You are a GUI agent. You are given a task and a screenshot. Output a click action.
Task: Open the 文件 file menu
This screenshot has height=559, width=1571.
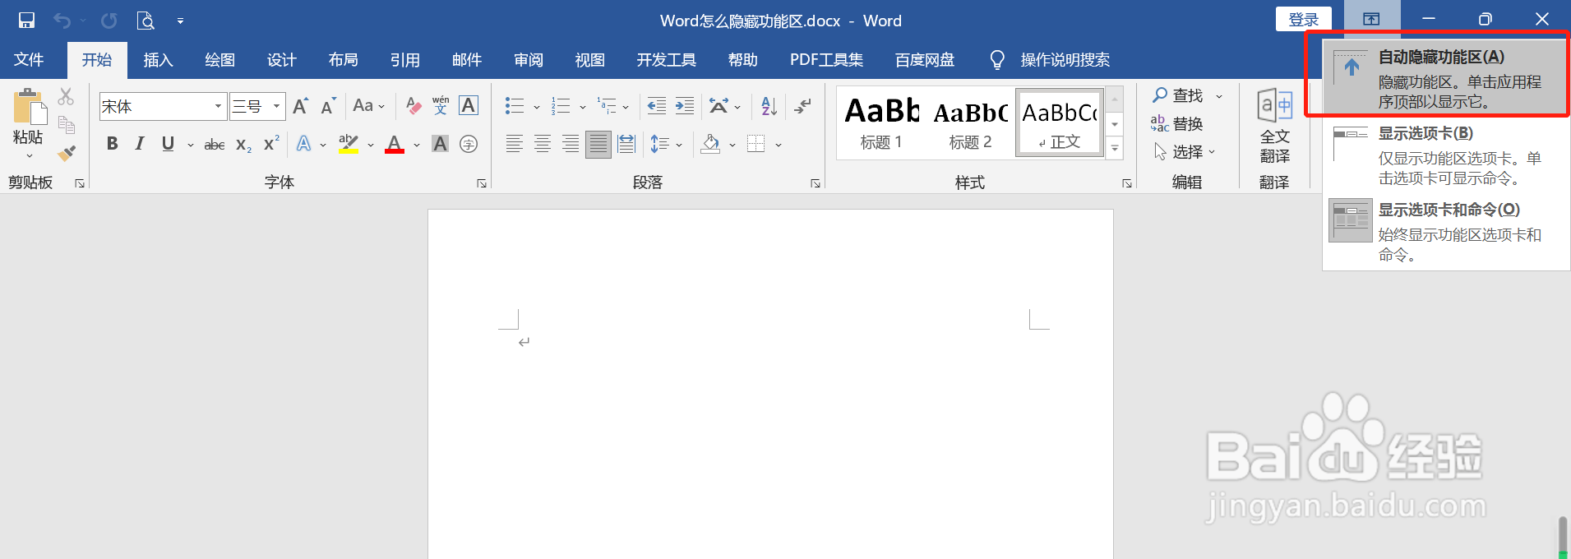click(x=29, y=60)
